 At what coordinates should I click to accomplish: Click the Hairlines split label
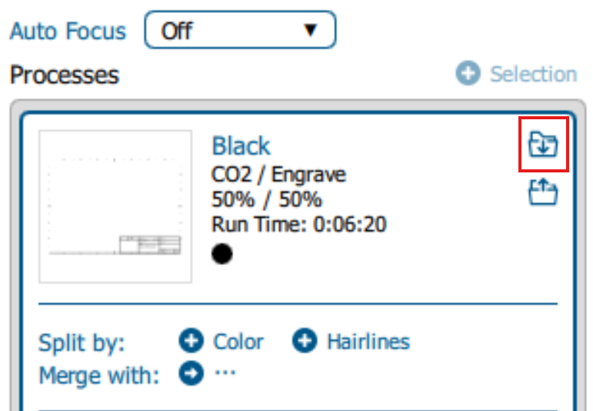(368, 342)
